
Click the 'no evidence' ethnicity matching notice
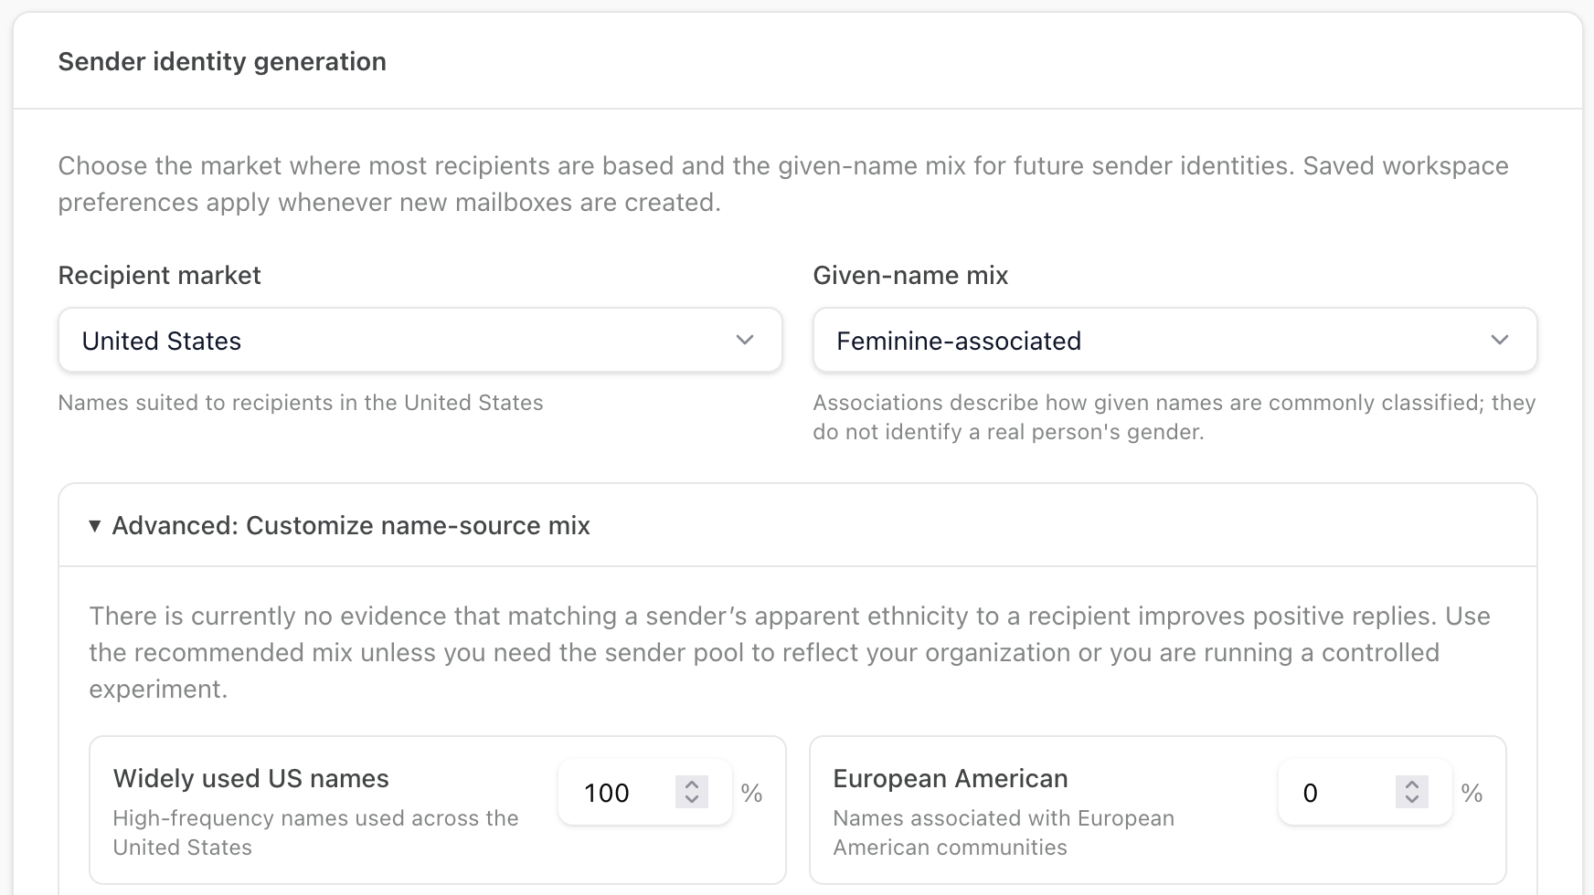point(790,652)
